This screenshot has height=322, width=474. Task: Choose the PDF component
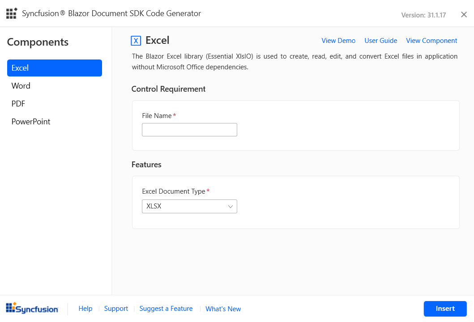[18, 104]
